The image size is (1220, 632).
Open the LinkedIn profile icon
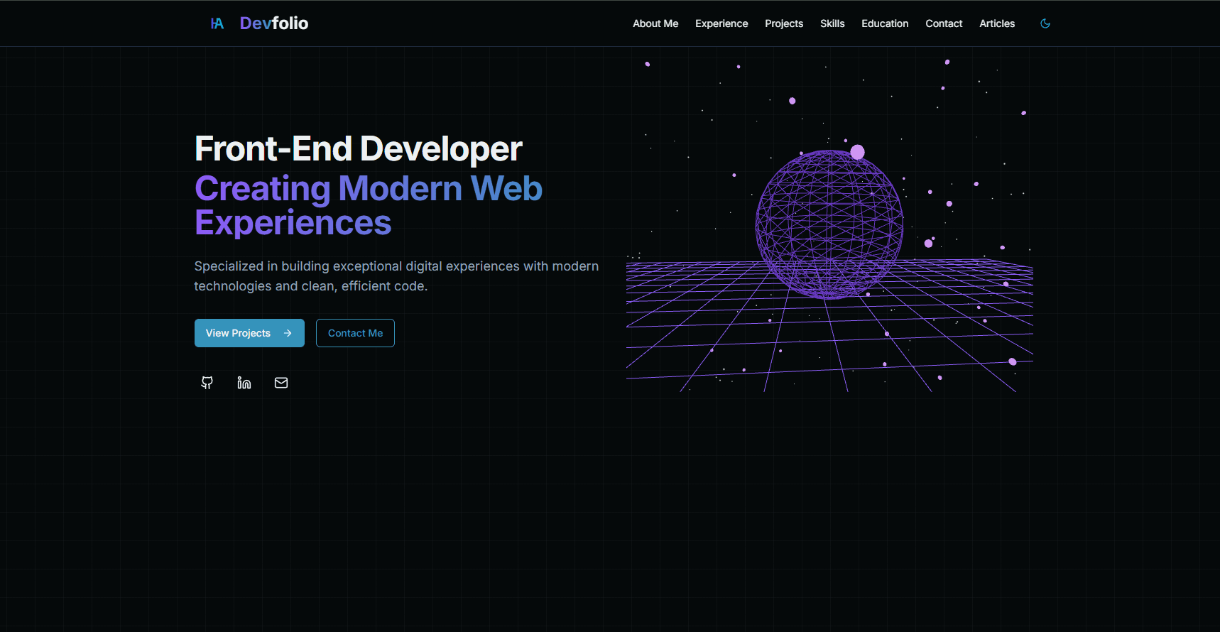coord(244,383)
